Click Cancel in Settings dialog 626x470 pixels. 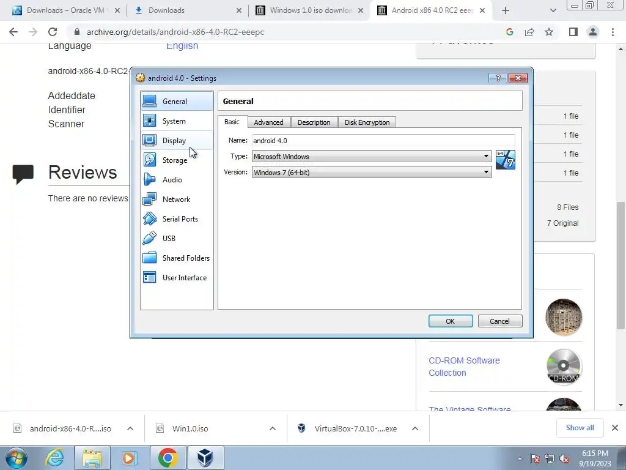pyautogui.click(x=500, y=321)
